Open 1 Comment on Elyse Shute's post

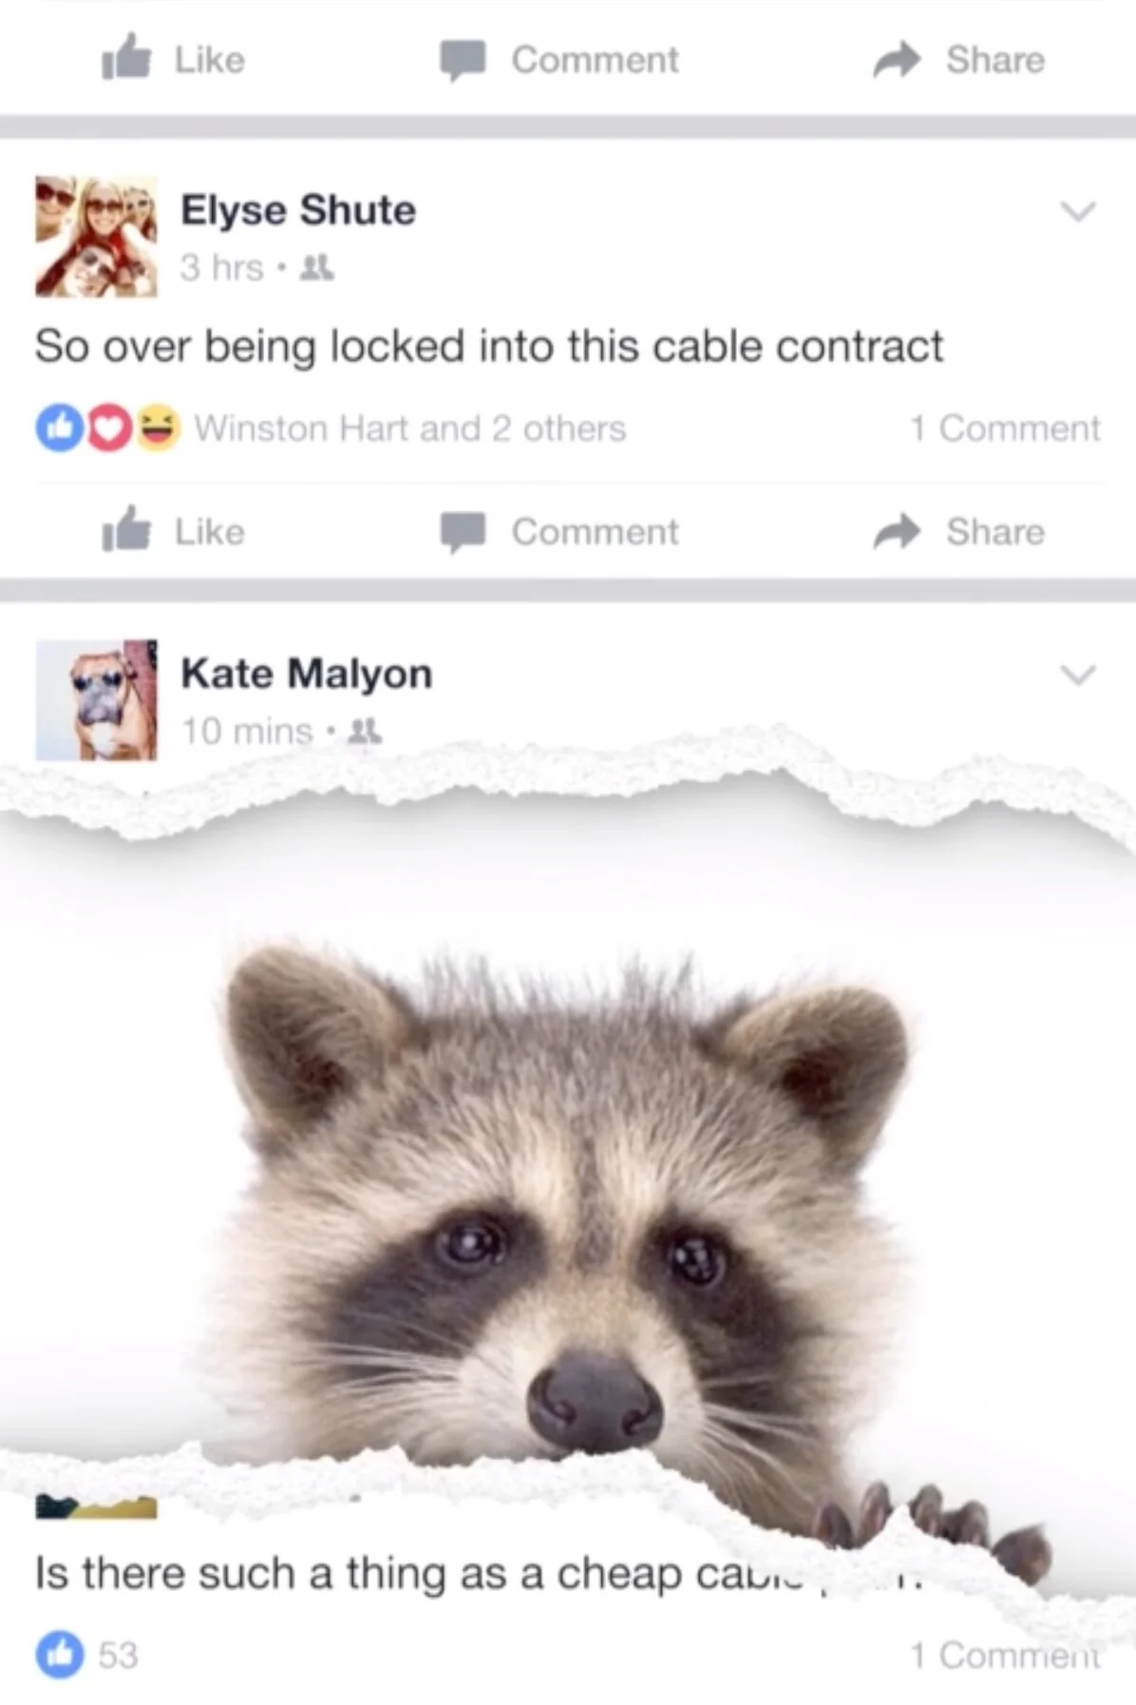[x=1005, y=429]
